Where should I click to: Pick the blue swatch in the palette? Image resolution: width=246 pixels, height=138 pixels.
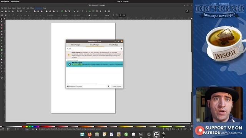click(x=35, y=127)
